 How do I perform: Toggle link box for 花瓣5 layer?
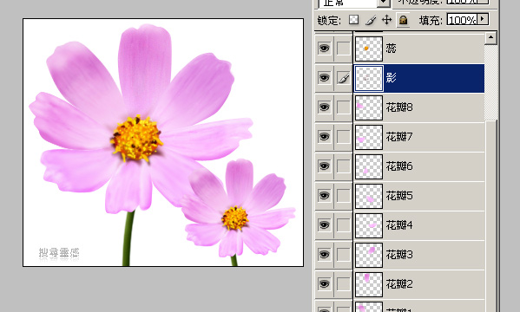[x=343, y=196]
